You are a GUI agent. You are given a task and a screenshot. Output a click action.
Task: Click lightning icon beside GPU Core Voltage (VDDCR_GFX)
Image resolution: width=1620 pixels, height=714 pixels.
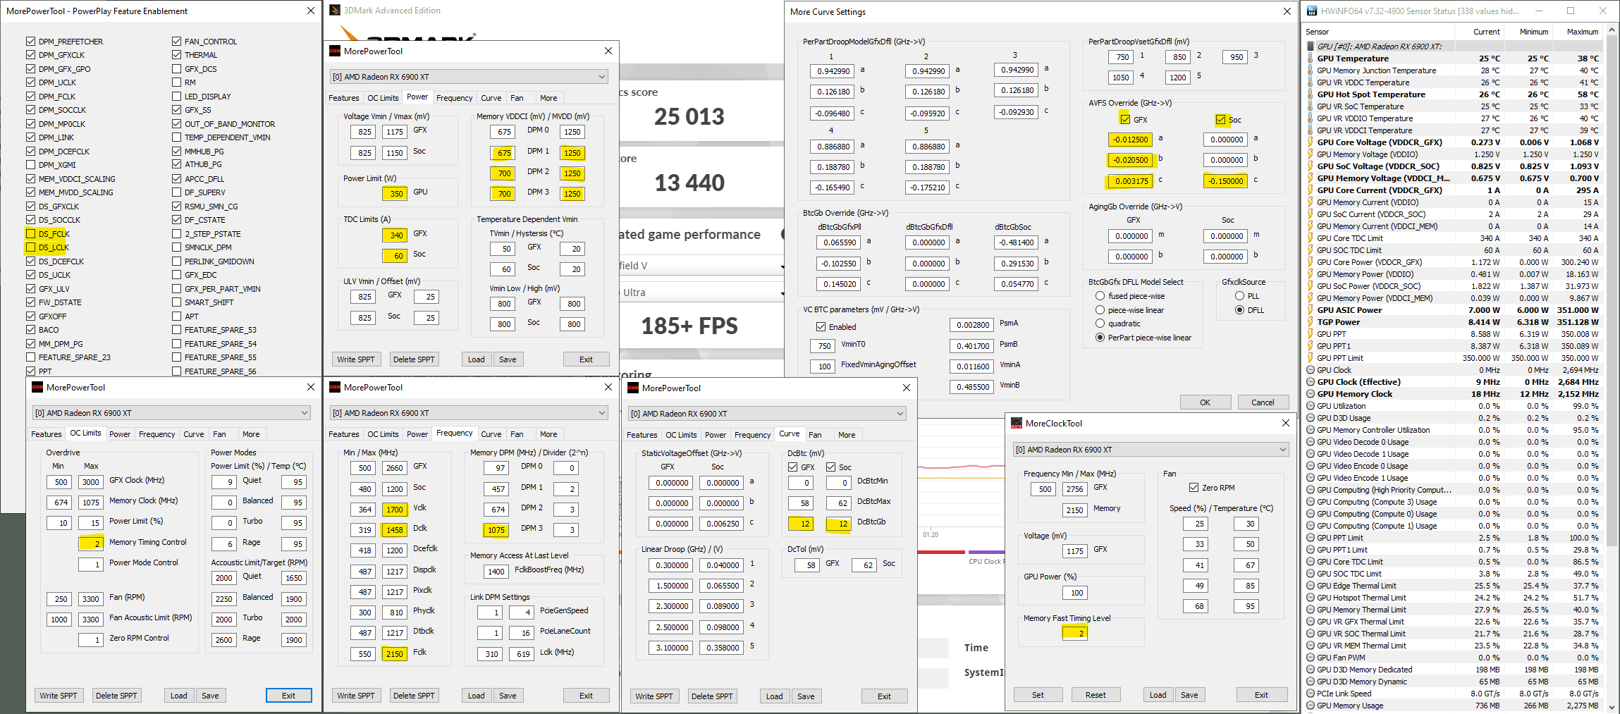[x=1311, y=142]
